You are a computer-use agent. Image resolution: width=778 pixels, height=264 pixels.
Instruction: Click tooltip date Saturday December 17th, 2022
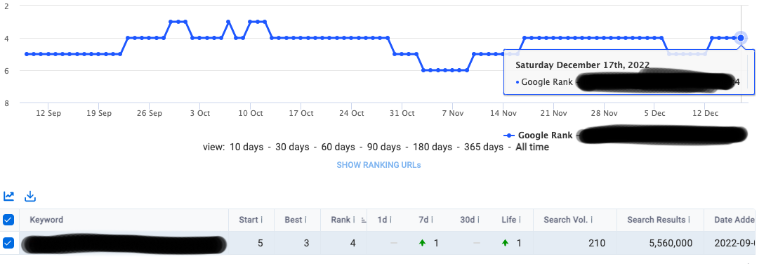click(583, 65)
